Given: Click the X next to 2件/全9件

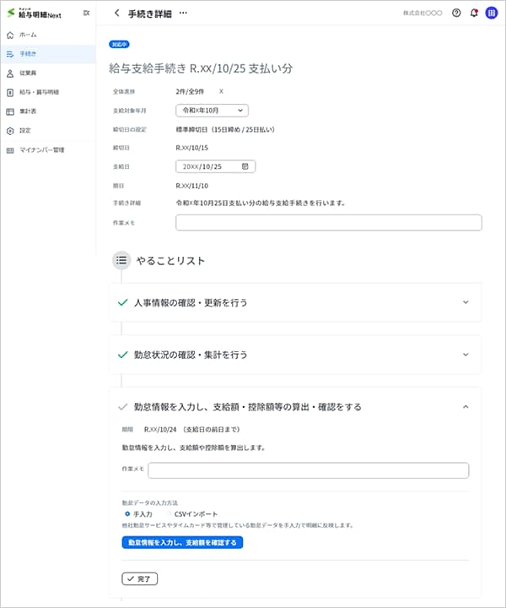Looking at the screenshot, I should pos(221,91).
